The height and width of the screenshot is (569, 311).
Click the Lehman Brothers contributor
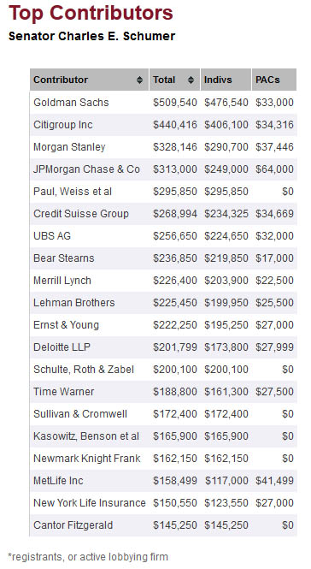click(74, 303)
